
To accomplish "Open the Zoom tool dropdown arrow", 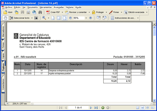I will [49, 18].
